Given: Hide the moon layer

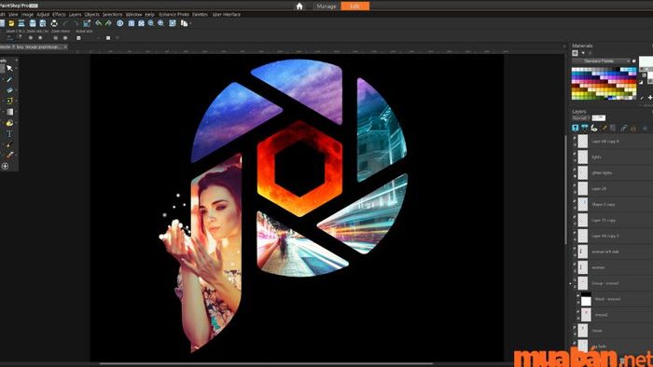Looking at the screenshot, I should [575, 329].
